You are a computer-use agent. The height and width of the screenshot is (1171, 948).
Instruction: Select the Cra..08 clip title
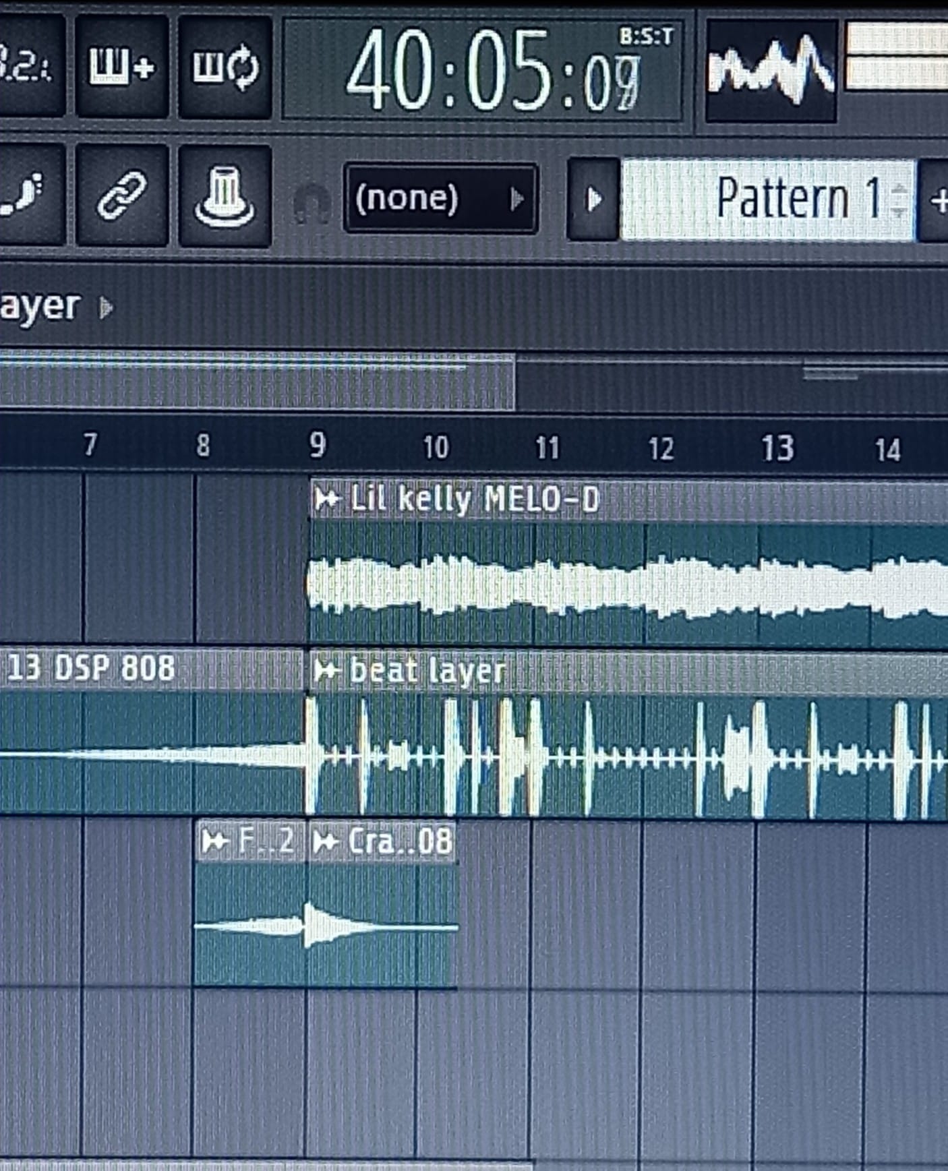[x=400, y=841]
